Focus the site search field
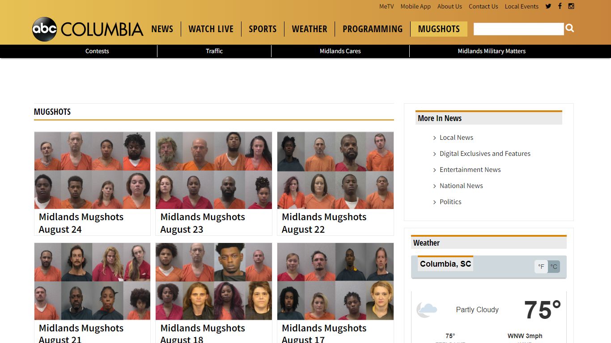 click(518, 29)
